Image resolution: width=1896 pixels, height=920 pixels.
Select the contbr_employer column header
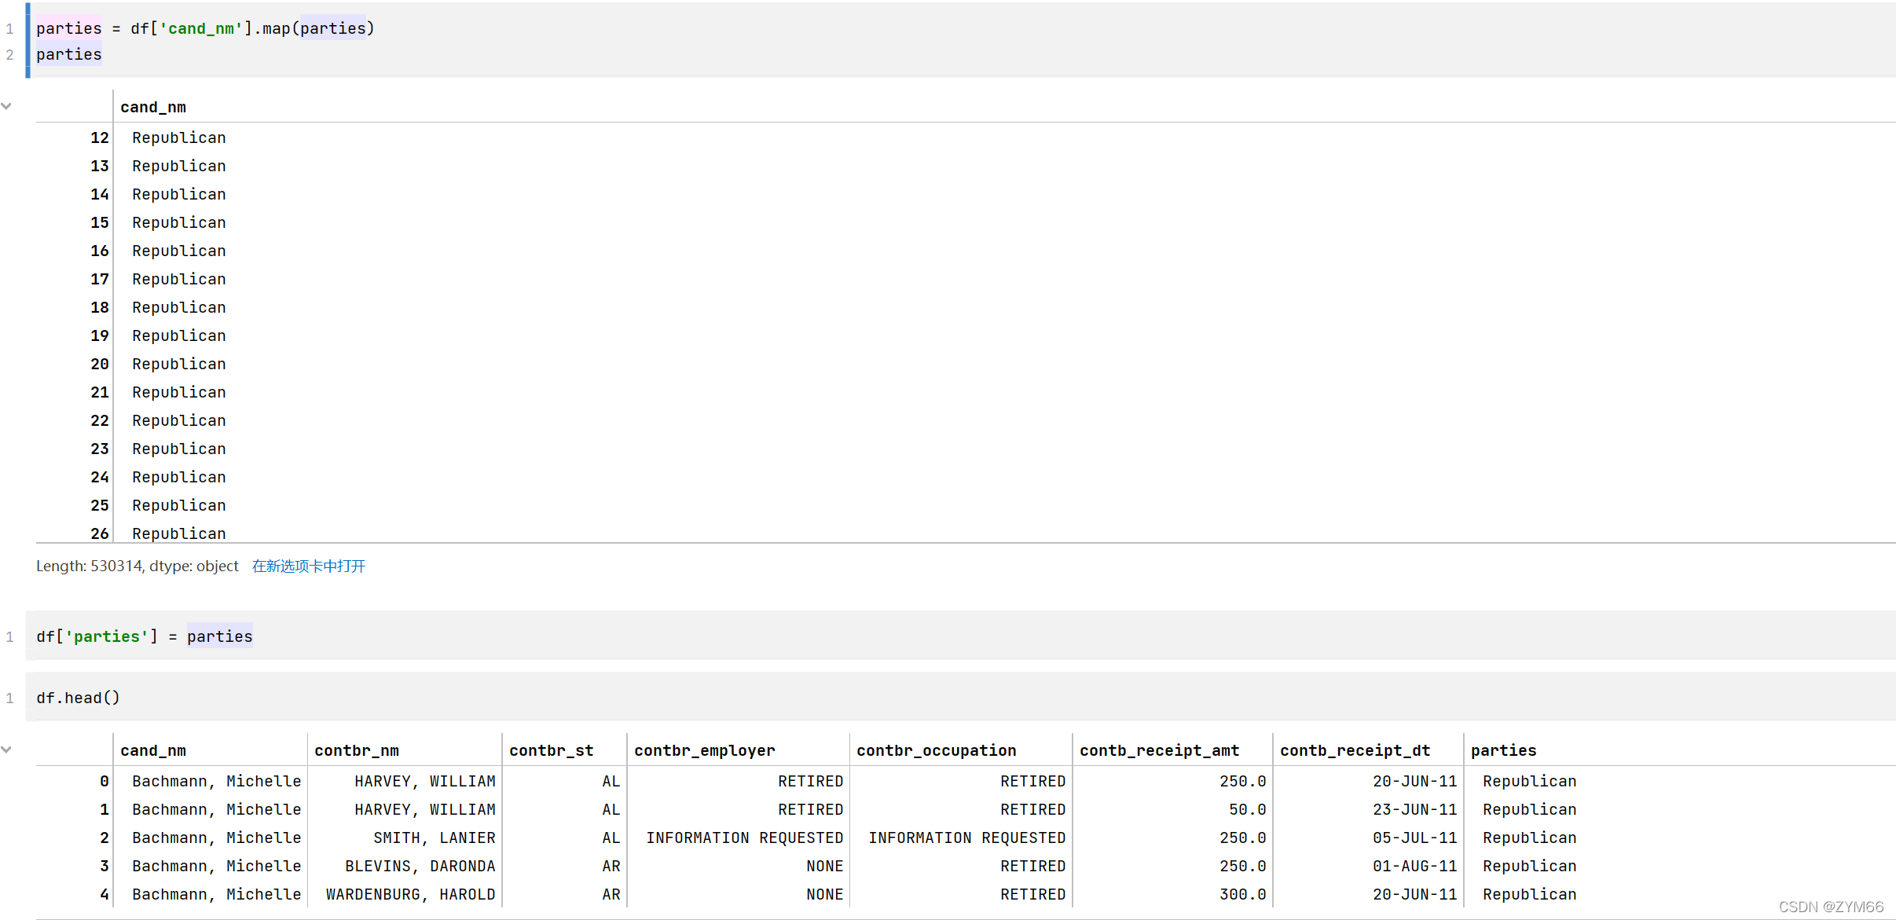[704, 750]
